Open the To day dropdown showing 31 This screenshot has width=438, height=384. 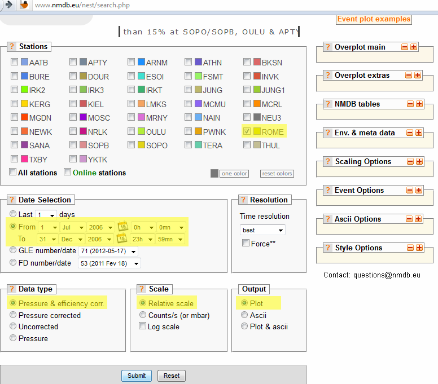[47, 239]
